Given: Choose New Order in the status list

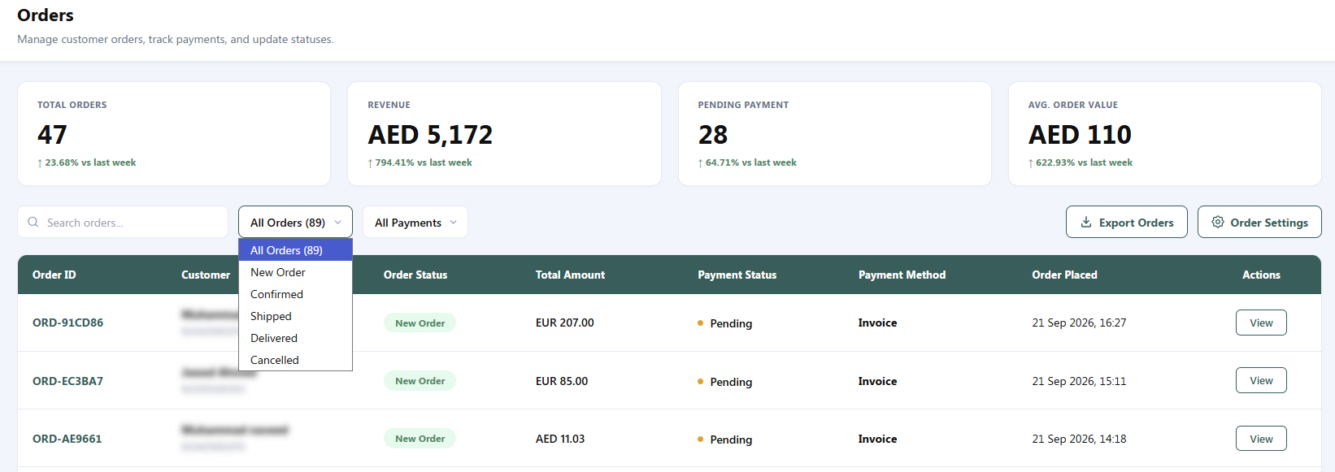Looking at the screenshot, I should 295,272.
